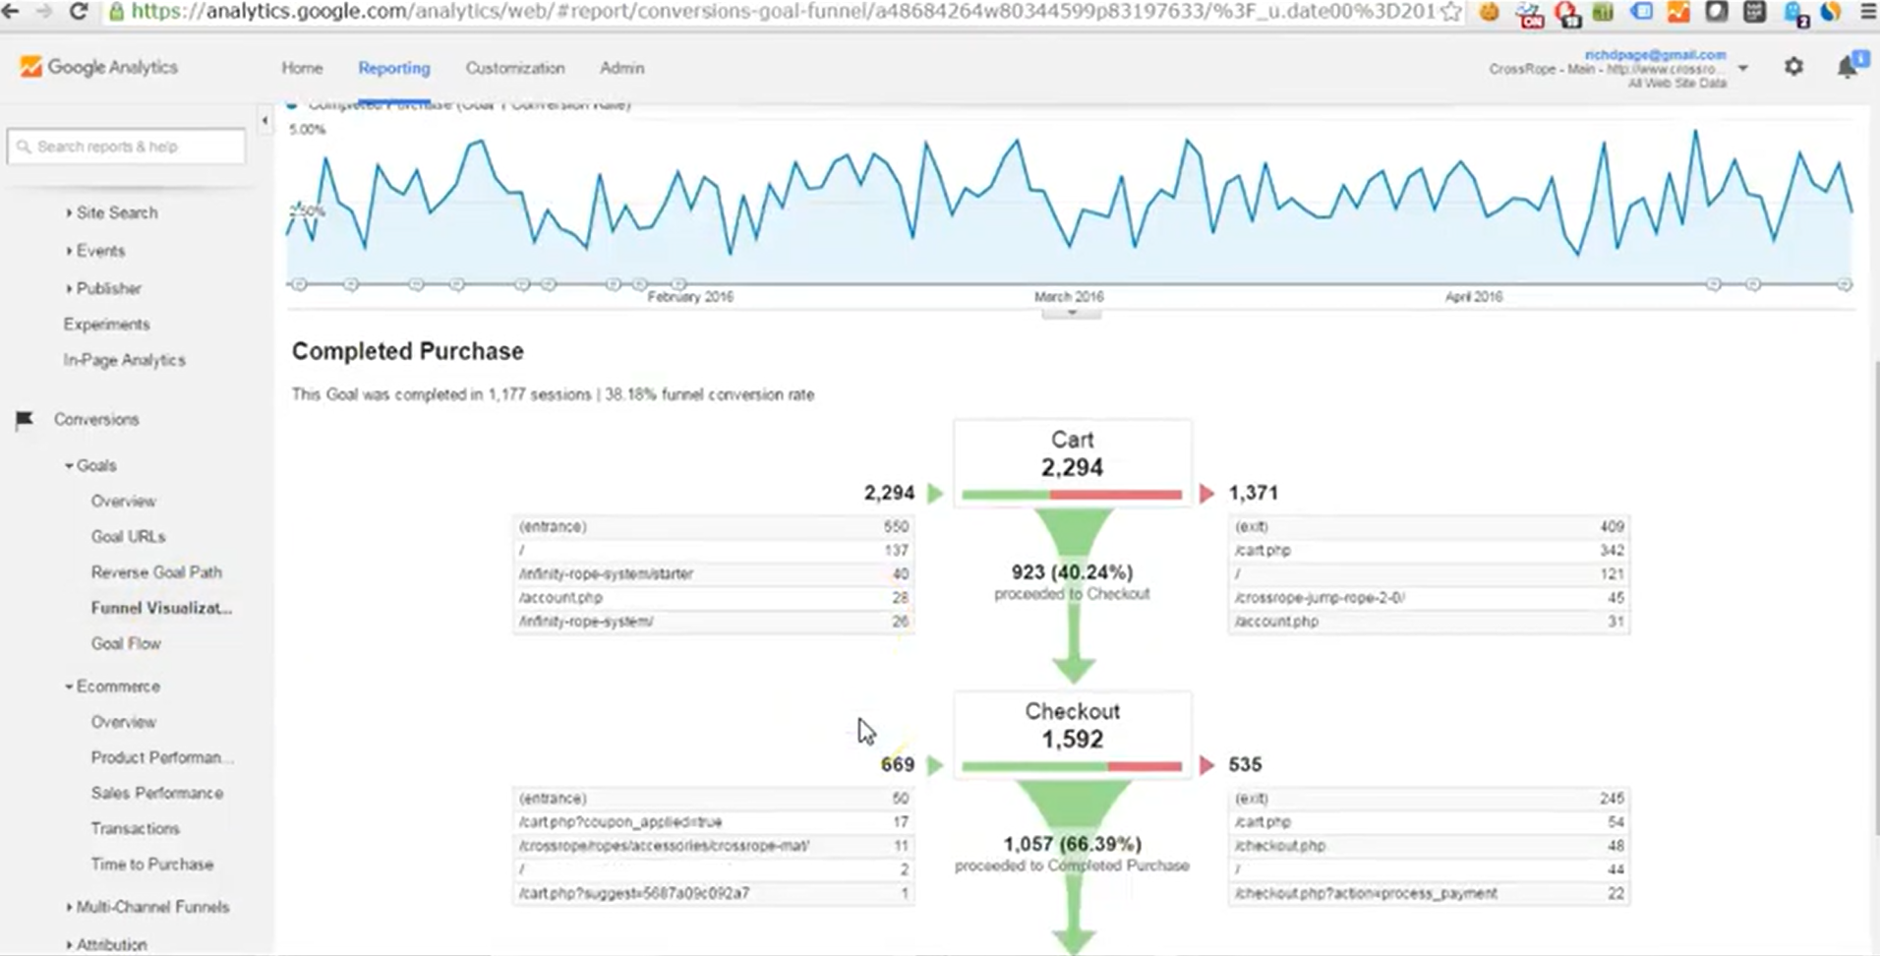Open Ecommerce Overview report

[x=124, y=722]
